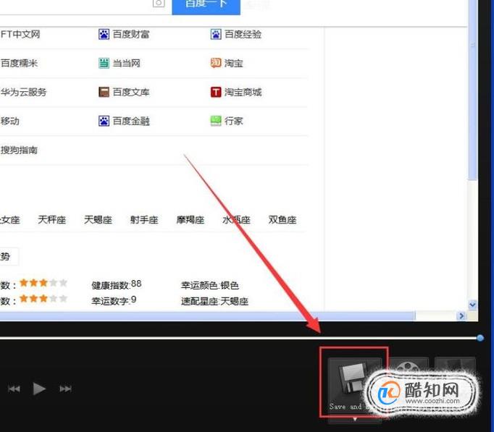Viewport: 494px width, 432px height.
Task: Click the green 当当网 icon
Action: click(104, 63)
